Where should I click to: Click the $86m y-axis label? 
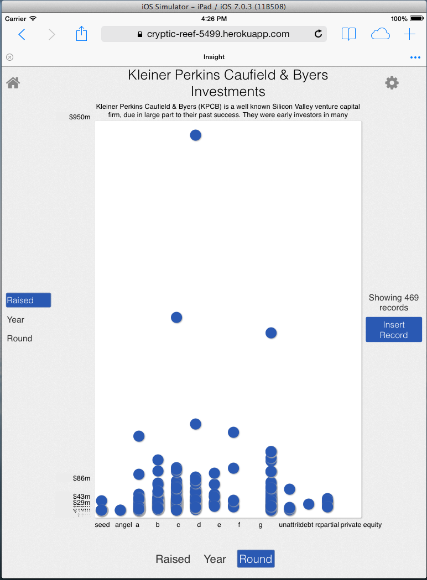pyautogui.click(x=81, y=478)
